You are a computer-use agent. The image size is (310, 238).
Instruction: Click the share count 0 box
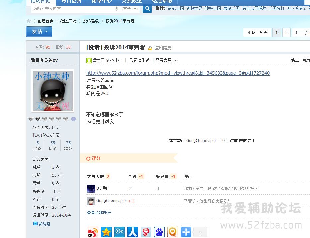click(x=200, y=232)
